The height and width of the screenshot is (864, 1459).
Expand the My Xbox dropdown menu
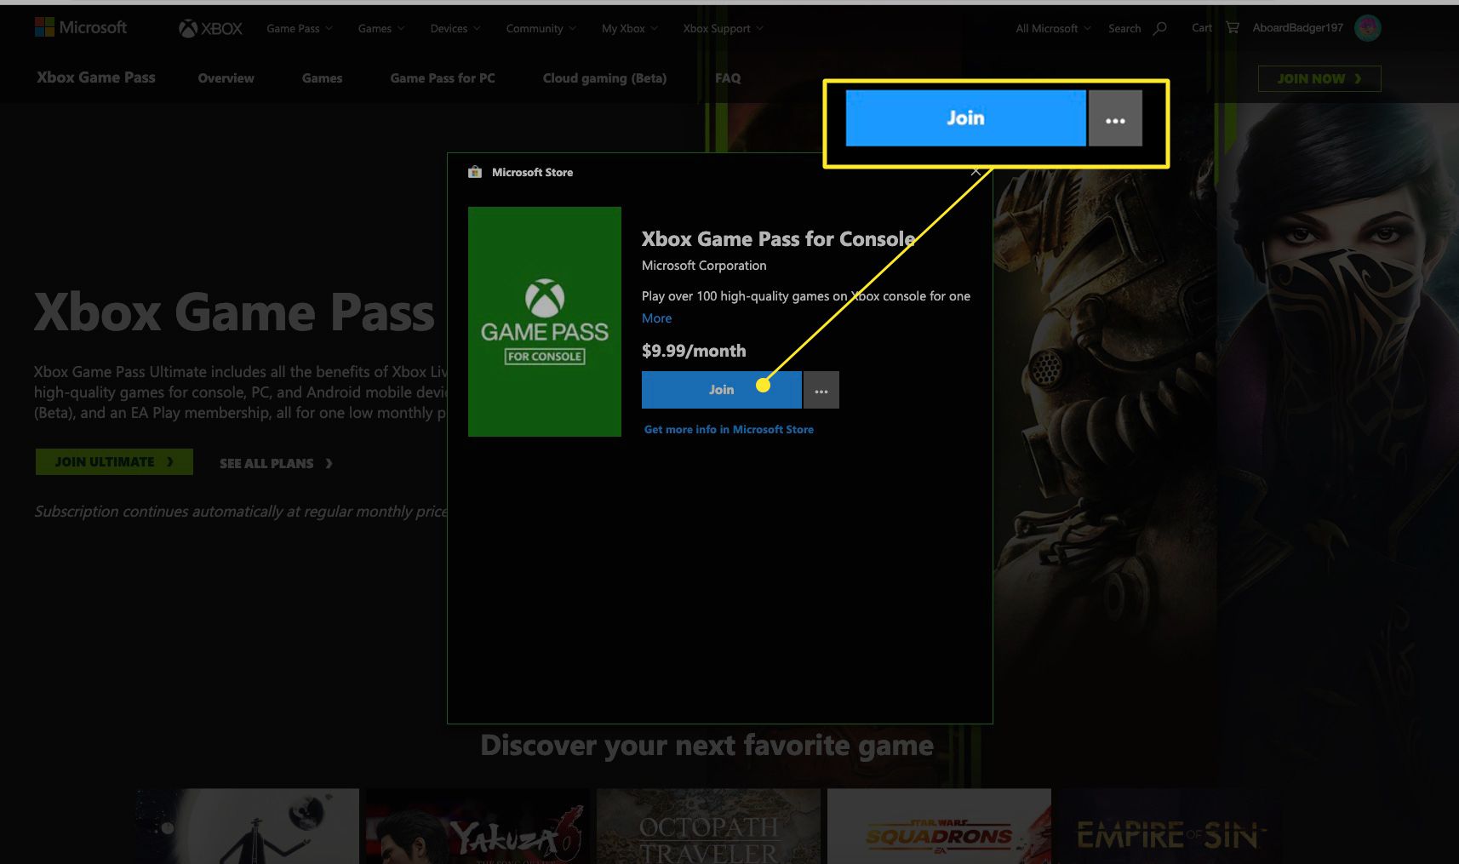point(630,29)
